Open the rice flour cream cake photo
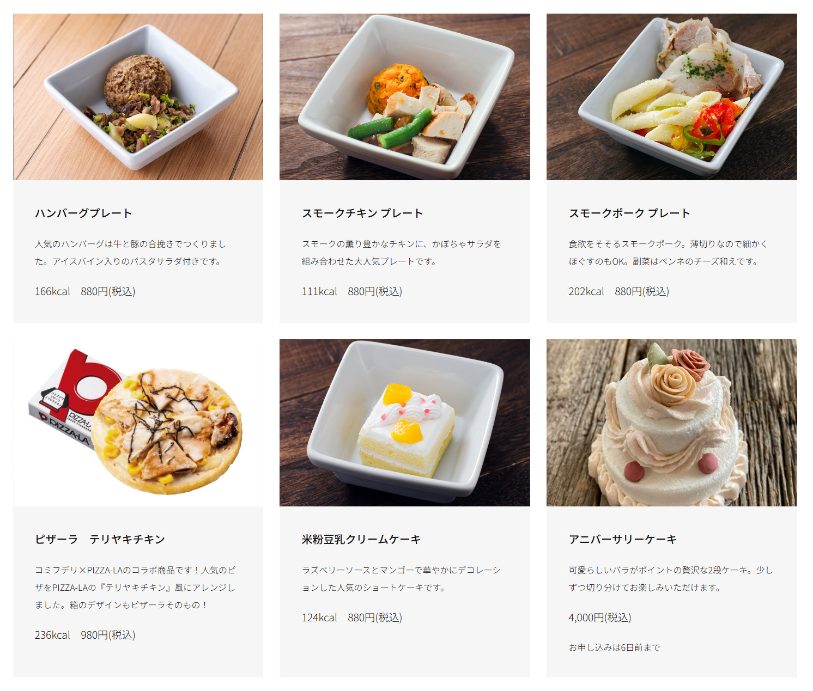 (x=404, y=423)
